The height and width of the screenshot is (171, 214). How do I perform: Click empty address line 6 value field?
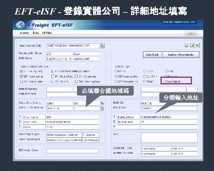169,127
